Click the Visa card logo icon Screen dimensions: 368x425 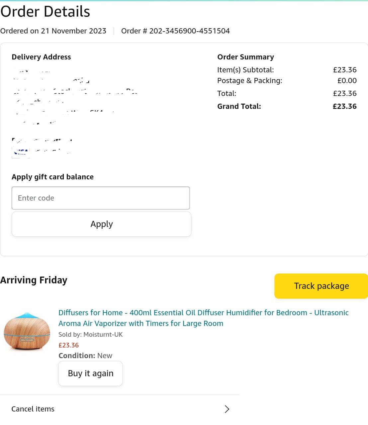[x=21, y=152]
